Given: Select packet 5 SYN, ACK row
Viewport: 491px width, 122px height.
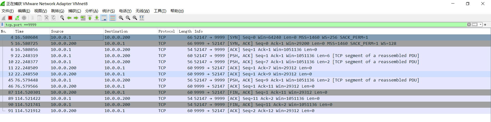Looking at the screenshot, I should (245, 44).
